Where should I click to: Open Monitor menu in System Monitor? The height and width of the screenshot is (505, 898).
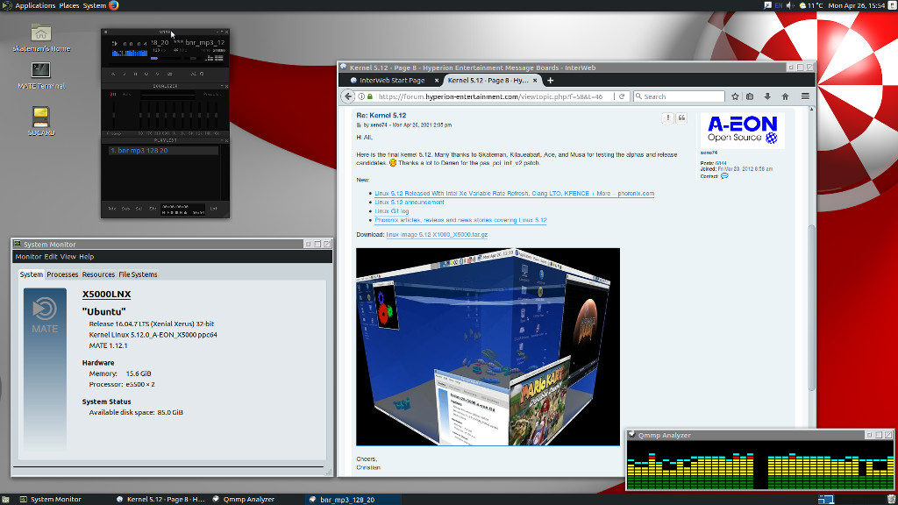[28, 257]
